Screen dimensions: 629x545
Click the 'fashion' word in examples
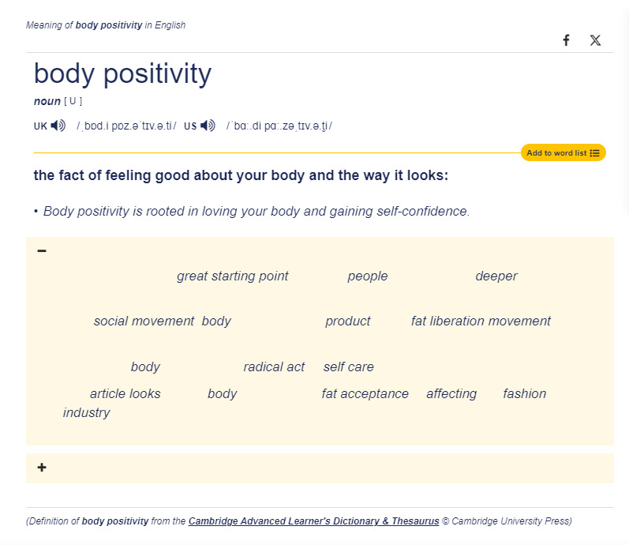click(525, 394)
